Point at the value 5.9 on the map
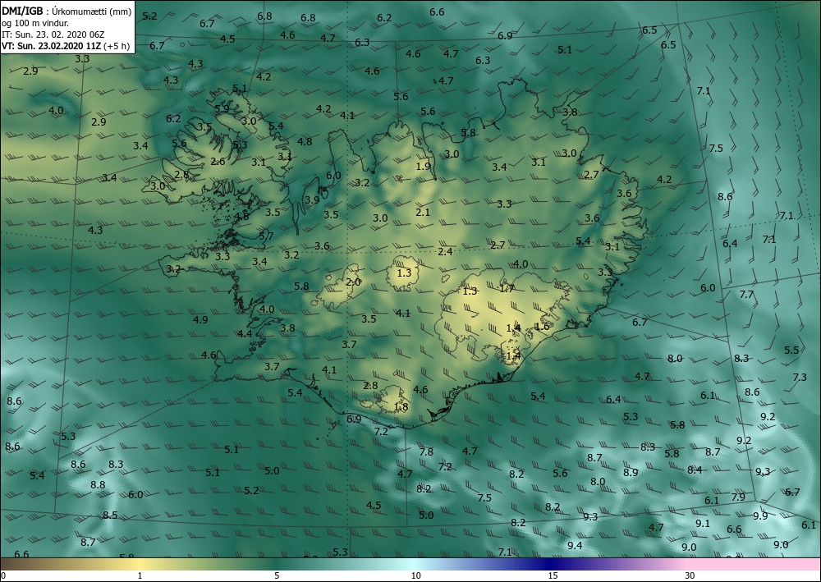 pyautogui.click(x=222, y=108)
